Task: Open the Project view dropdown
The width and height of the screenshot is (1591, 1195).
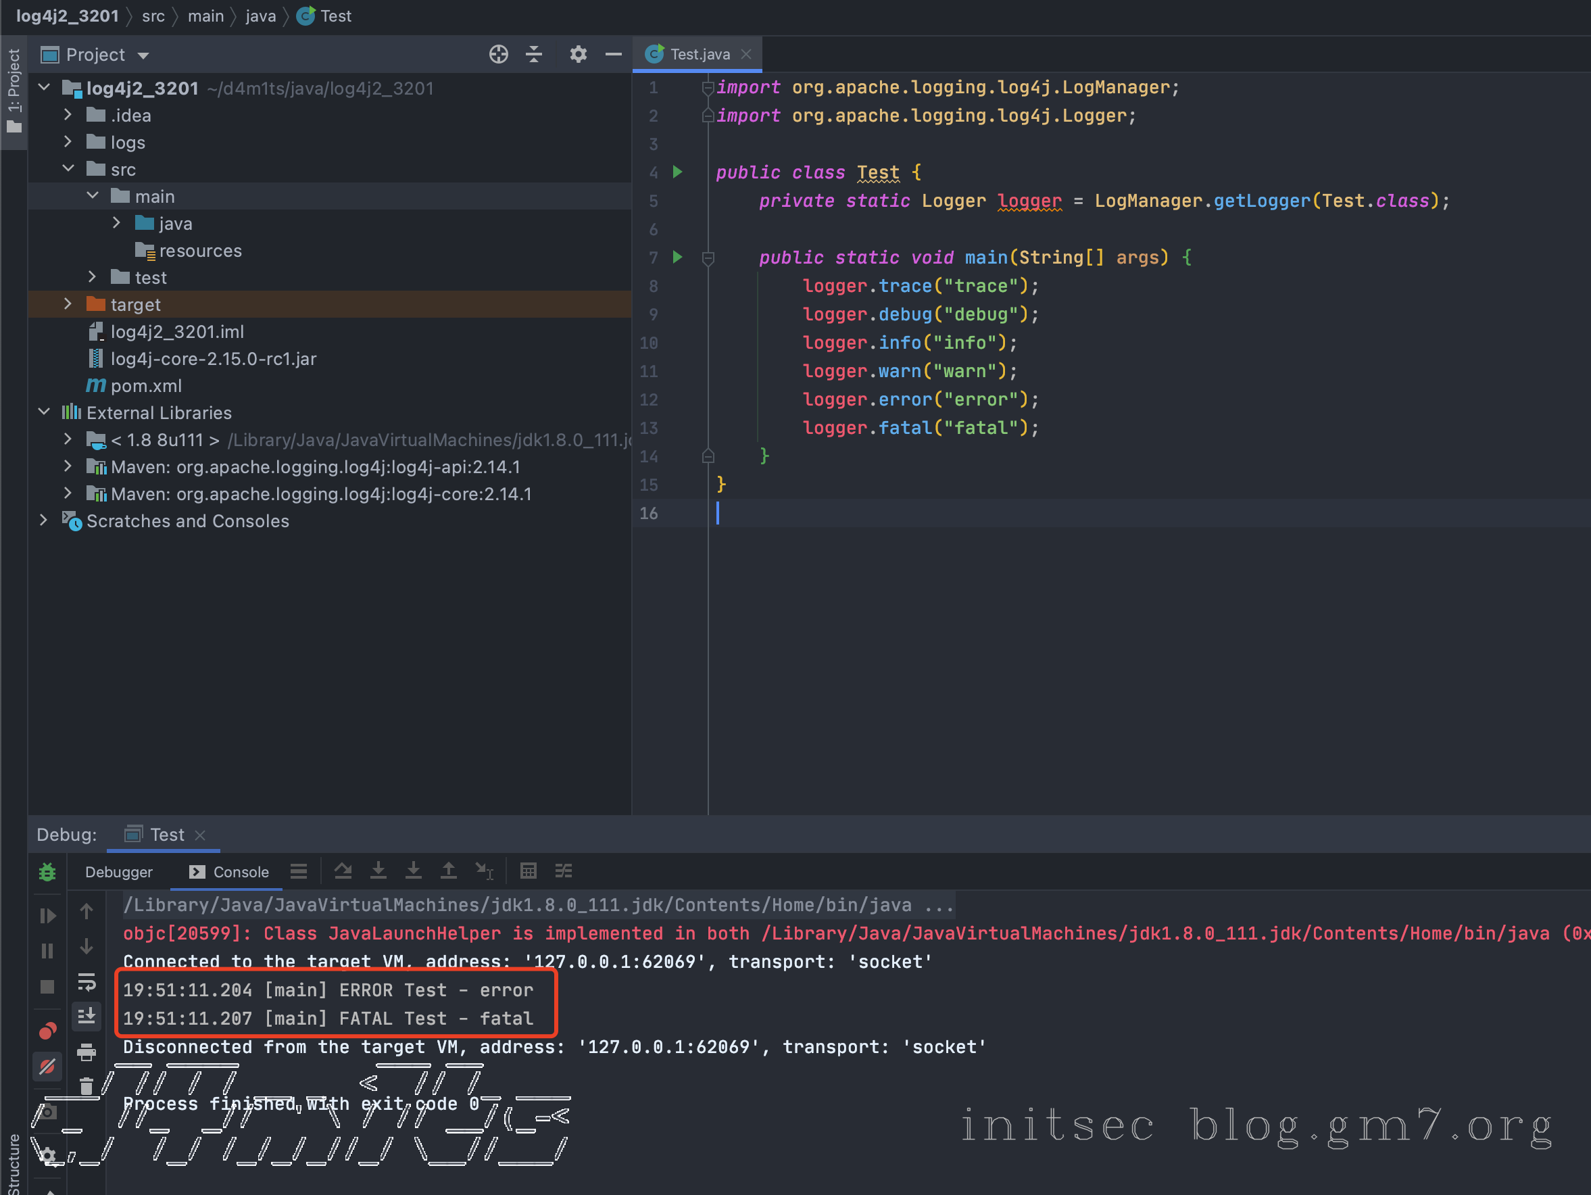Action: [x=143, y=55]
